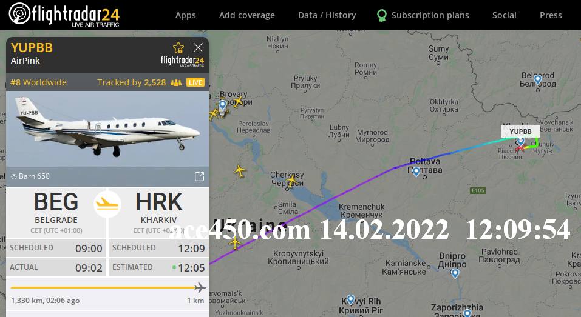Click the Flightradar24 radar logo icon

[x=19, y=14]
